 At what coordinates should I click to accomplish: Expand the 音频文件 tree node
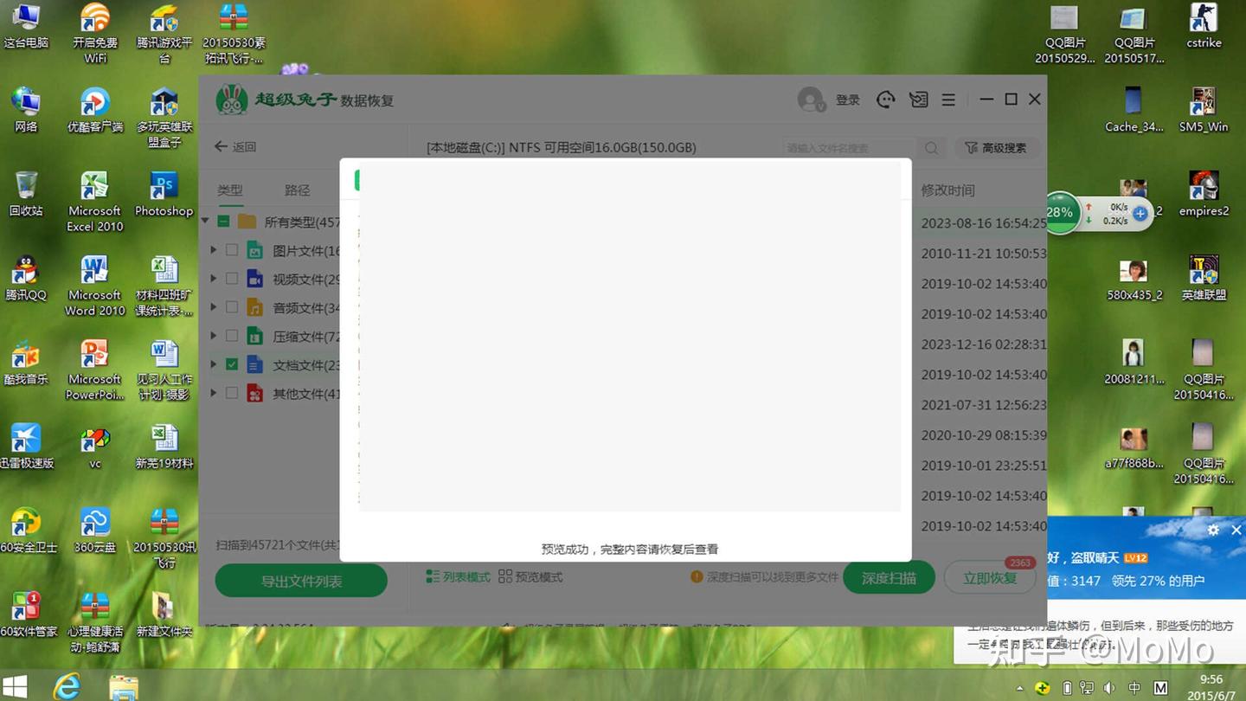coord(215,307)
